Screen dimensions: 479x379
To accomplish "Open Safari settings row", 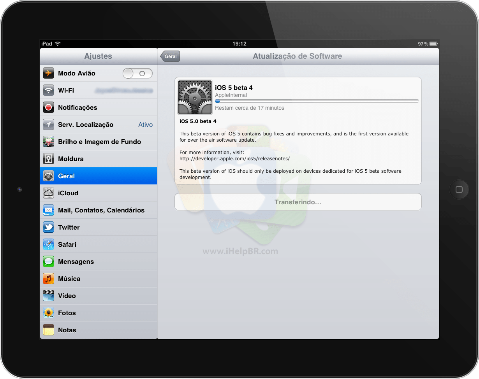I will point(99,244).
